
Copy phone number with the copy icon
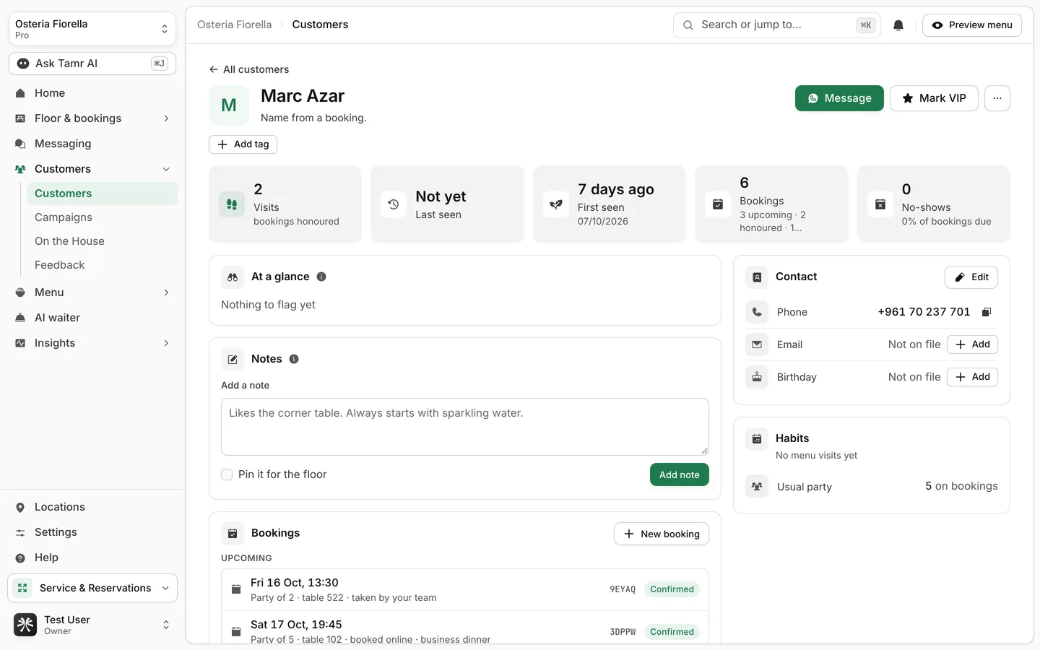click(x=987, y=312)
